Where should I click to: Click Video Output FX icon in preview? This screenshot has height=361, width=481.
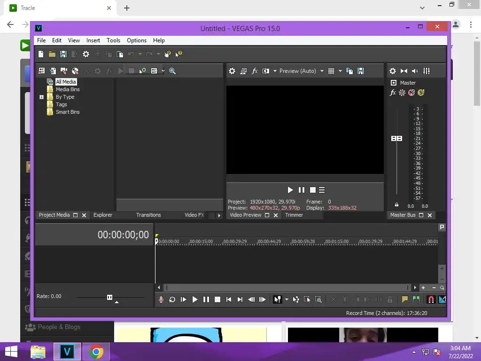pyautogui.click(x=254, y=71)
